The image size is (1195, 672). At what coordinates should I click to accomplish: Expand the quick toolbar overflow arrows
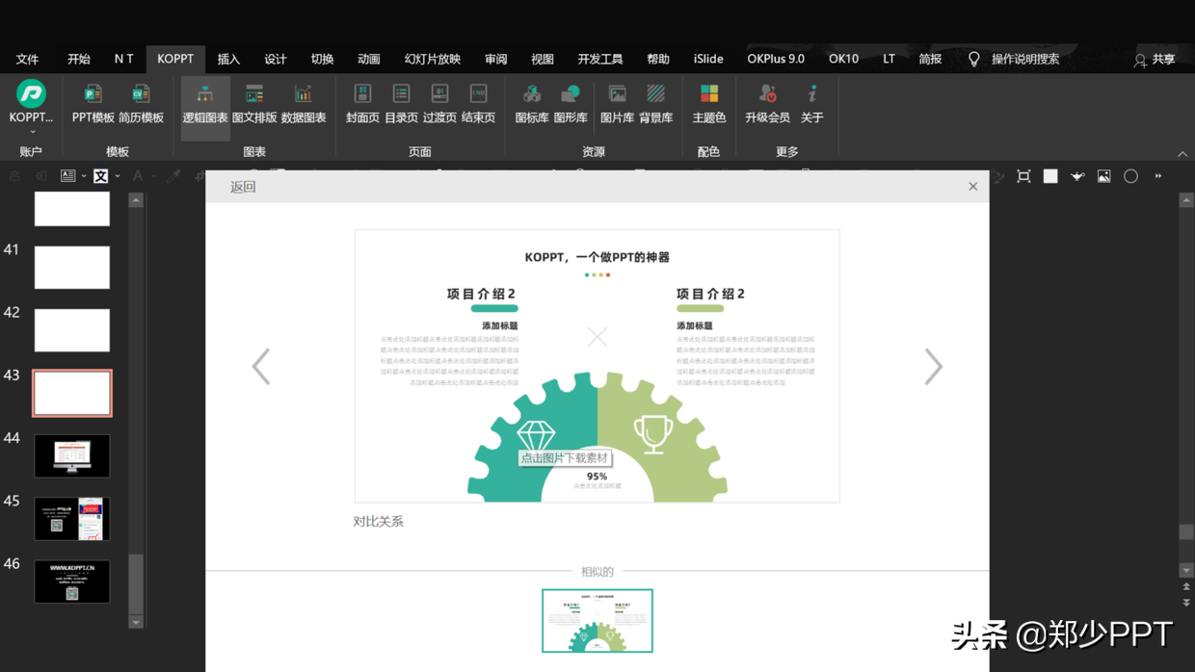[x=1158, y=176]
